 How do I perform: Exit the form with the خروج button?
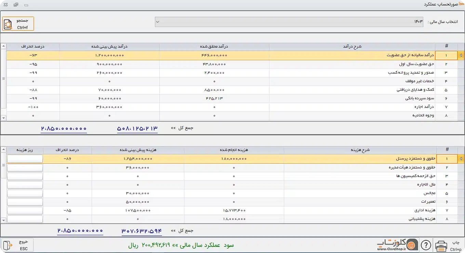pyautogui.click(x=17, y=245)
